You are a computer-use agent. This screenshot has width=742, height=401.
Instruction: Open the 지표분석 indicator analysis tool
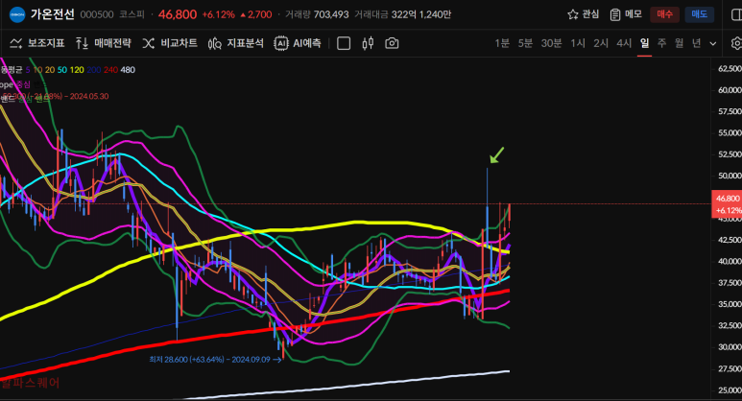pyautogui.click(x=236, y=43)
